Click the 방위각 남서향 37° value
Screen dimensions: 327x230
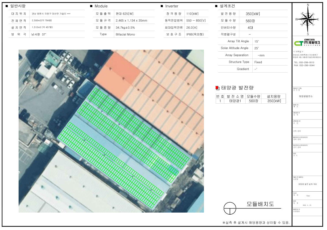pos(39,34)
